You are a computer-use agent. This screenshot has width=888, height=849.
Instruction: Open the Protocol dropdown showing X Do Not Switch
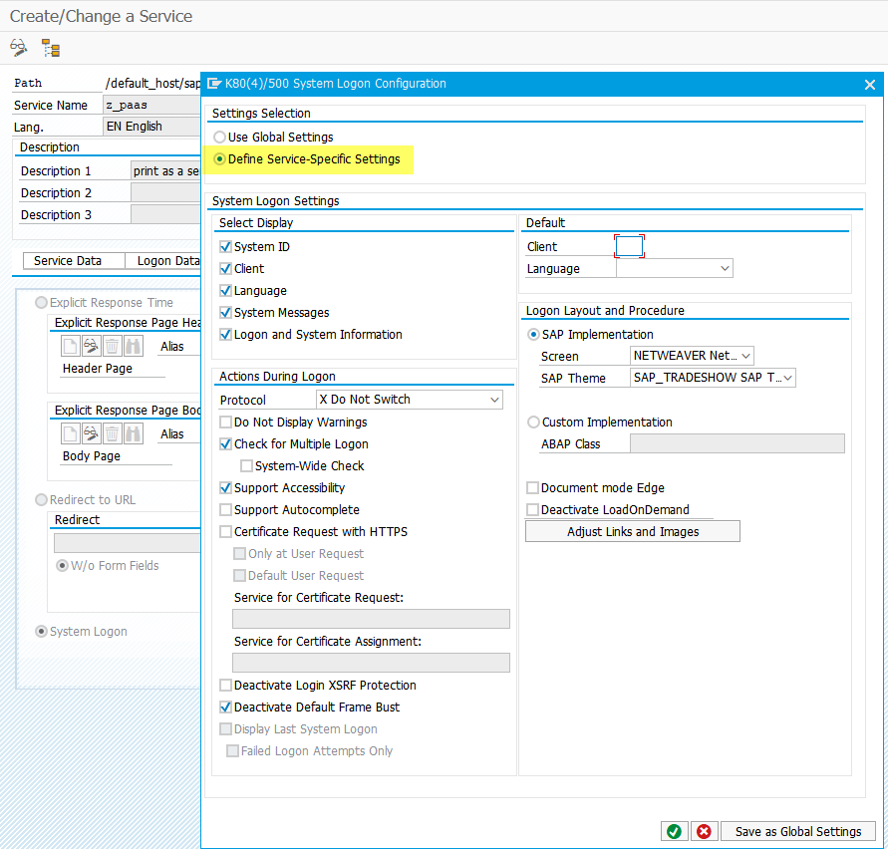494,399
